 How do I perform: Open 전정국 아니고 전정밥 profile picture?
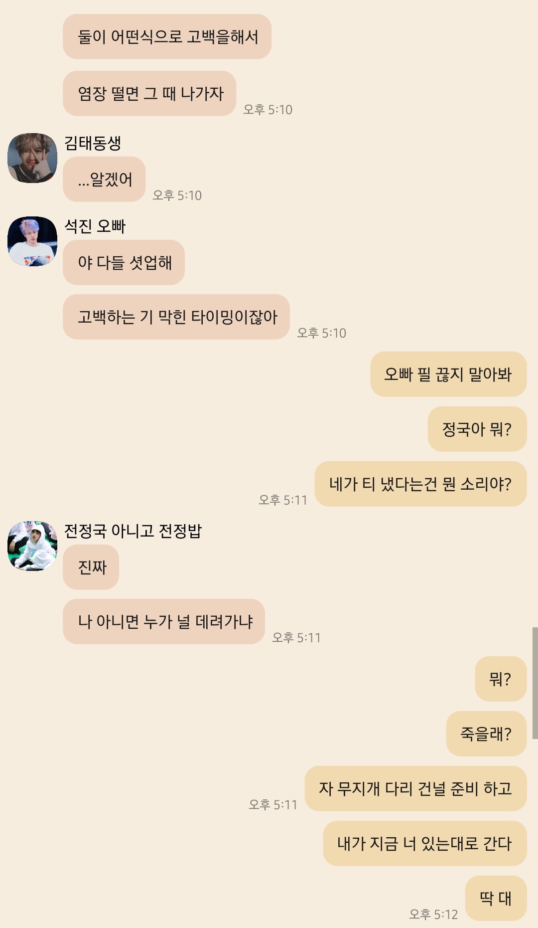32,546
